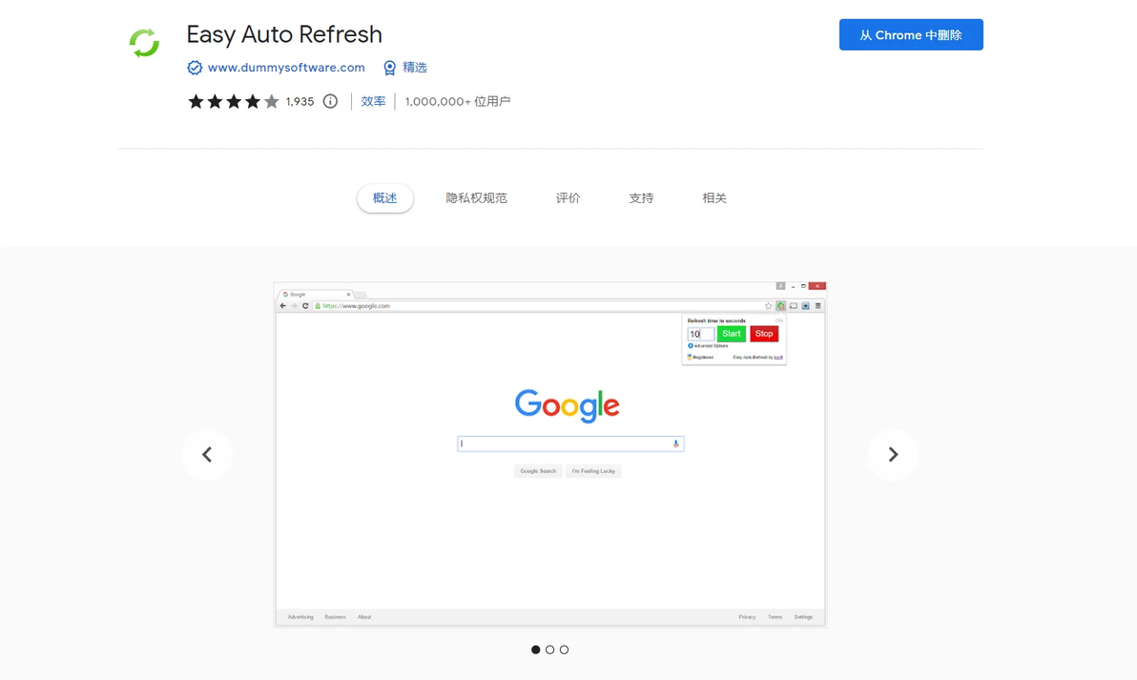Select the second carousel dot

(549, 649)
